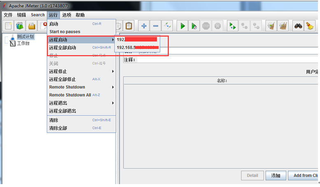Choose Start no pauses menu entry
The width and height of the screenshot is (320, 187).
click(x=82, y=32)
